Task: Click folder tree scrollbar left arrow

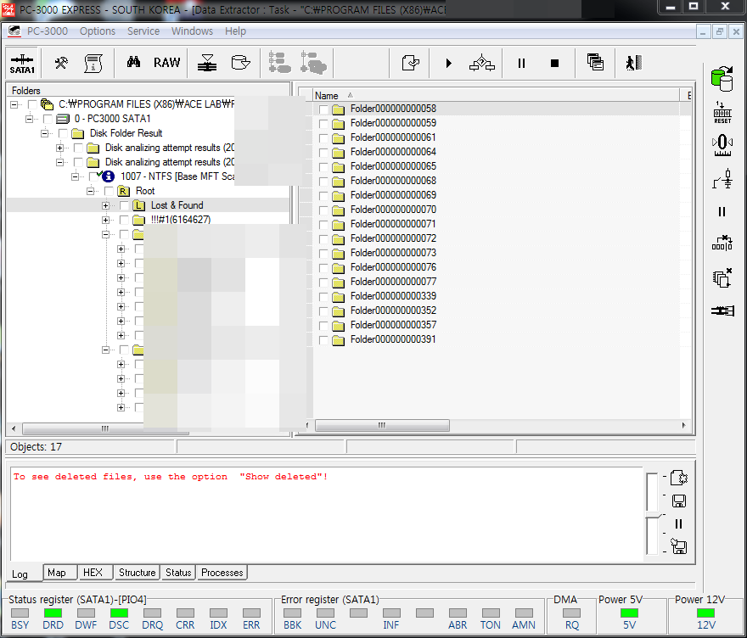Action: pyautogui.click(x=14, y=428)
